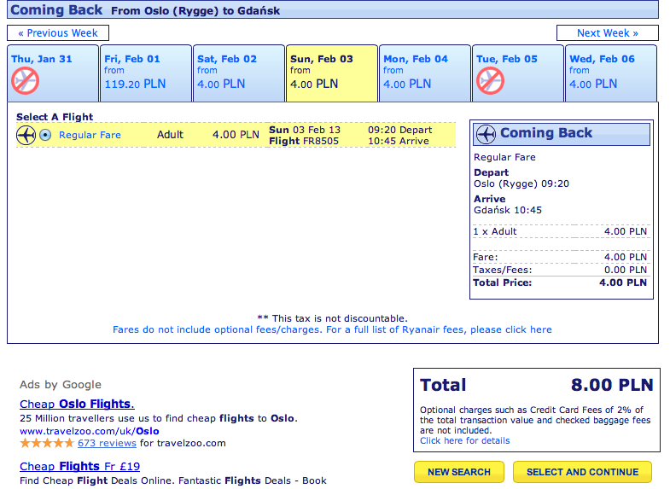This screenshot has width=670, height=489.
Task: Select the Wed, Feb 06 date tab
Action: (x=611, y=73)
